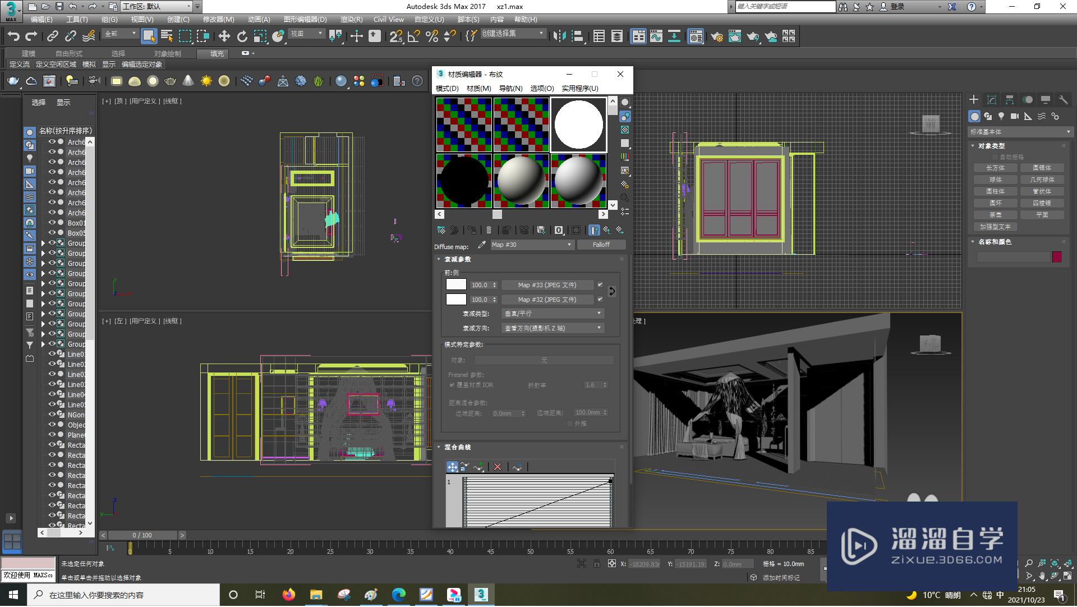Click the front color swatch beside Map #33
Screen dimensions: 1077x607
[456, 285]
